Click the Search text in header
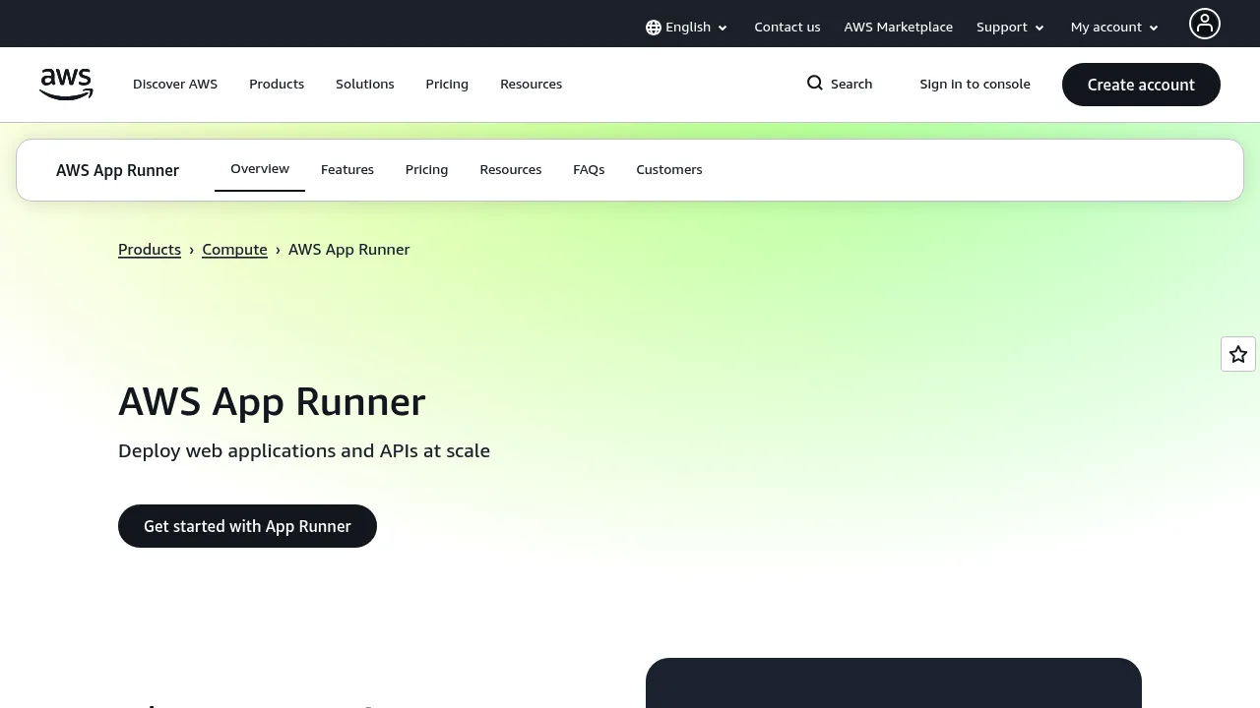The width and height of the screenshot is (1260, 708). tap(851, 85)
